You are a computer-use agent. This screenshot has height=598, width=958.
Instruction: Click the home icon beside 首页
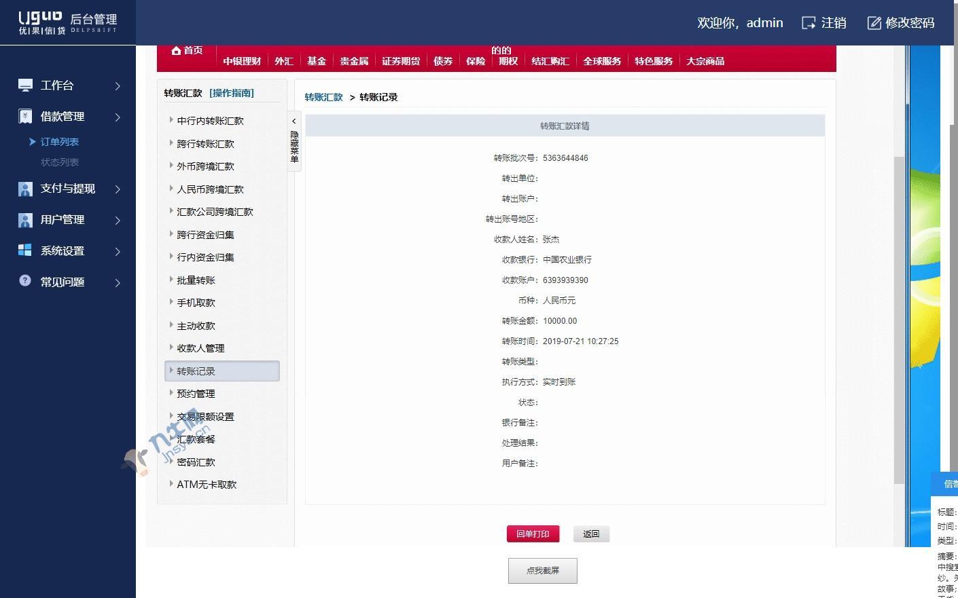point(176,50)
